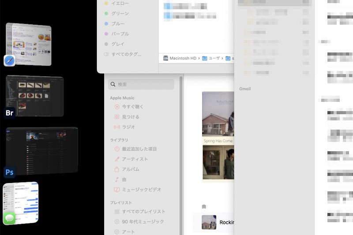The height and width of the screenshot is (235, 353).
Task: Open ラジオ radio icon in Music
Action: tap(117, 127)
